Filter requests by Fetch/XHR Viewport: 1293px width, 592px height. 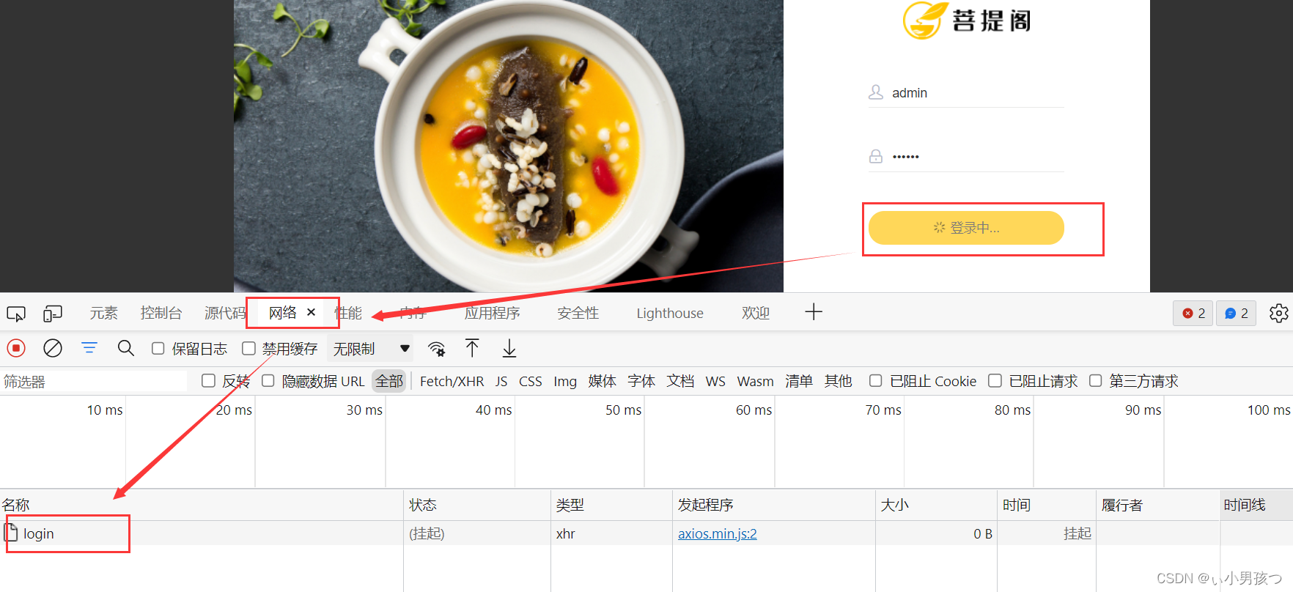pyautogui.click(x=452, y=381)
